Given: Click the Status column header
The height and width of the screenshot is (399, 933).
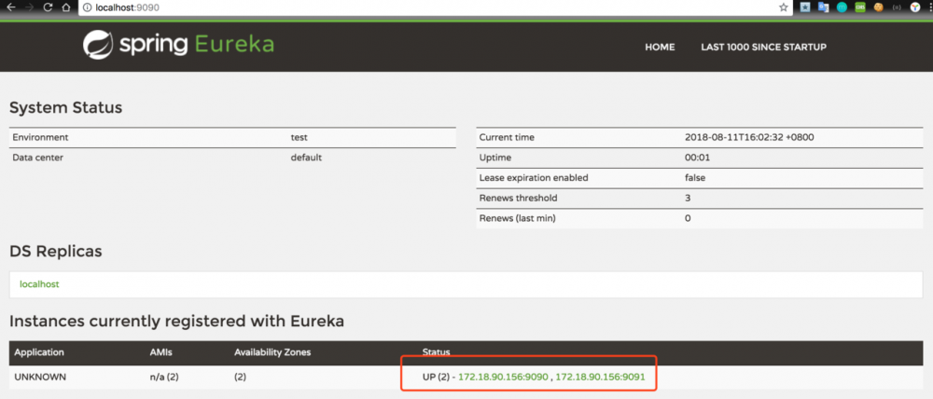Looking at the screenshot, I should point(436,352).
